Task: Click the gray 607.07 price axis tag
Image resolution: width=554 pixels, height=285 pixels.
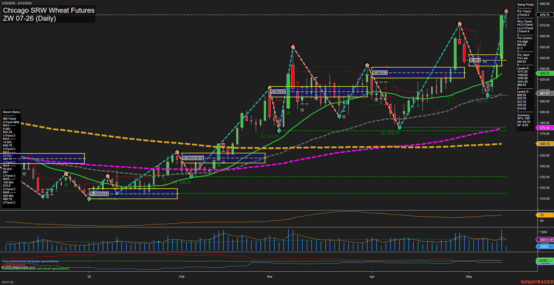Action: (545, 93)
